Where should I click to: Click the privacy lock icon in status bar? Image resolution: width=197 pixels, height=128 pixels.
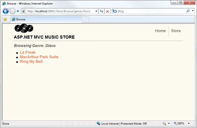click(164, 124)
